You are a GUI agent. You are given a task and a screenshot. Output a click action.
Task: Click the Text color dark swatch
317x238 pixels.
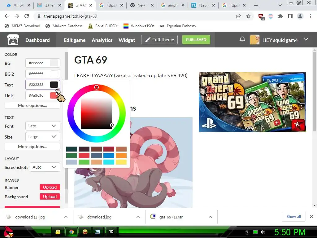[54, 85]
